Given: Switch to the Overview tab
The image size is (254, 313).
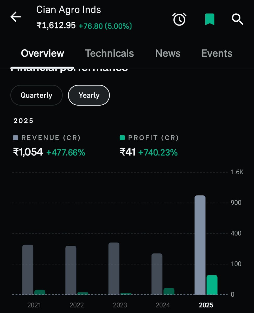Looking at the screenshot, I should 42,53.
